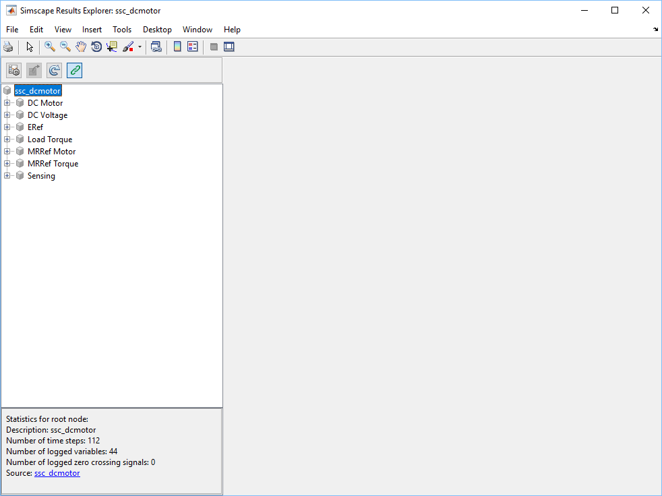662x496 pixels.
Task: Click 'Number of logged zero crossing signals: 0'
Action: [81, 462]
